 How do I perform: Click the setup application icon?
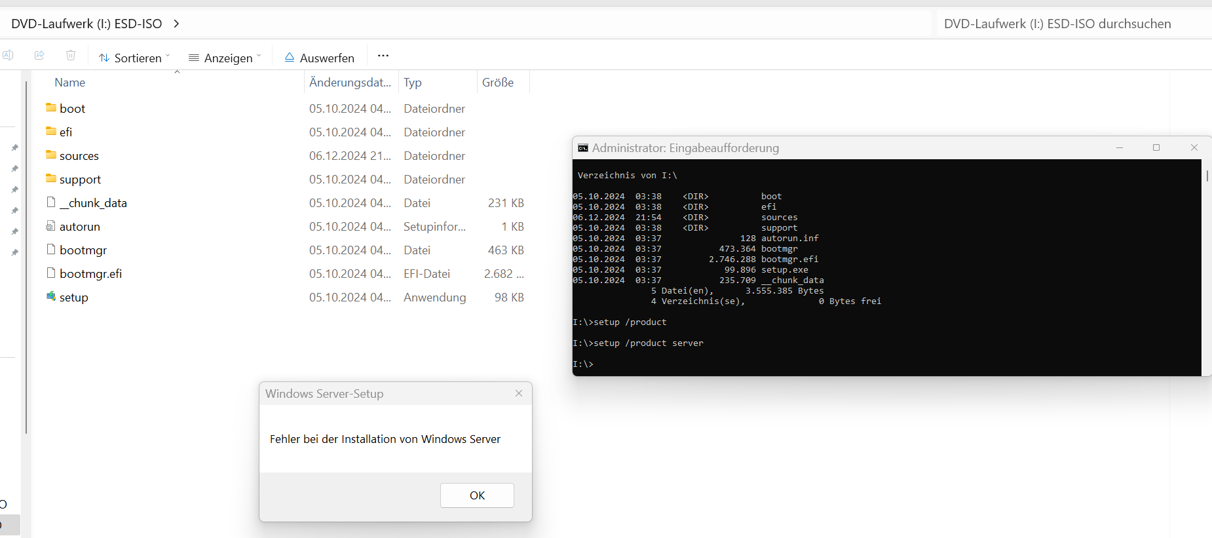pyautogui.click(x=51, y=296)
